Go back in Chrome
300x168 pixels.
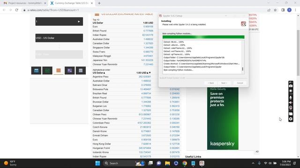click(x=4, y=10)
